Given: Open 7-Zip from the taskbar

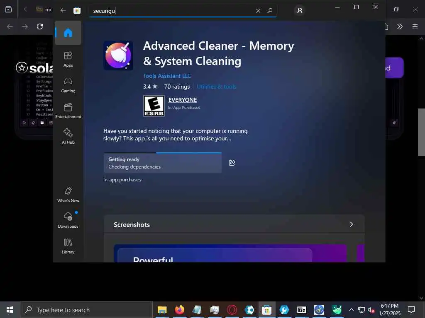Looking at the screenshot, I should (302, 310).
